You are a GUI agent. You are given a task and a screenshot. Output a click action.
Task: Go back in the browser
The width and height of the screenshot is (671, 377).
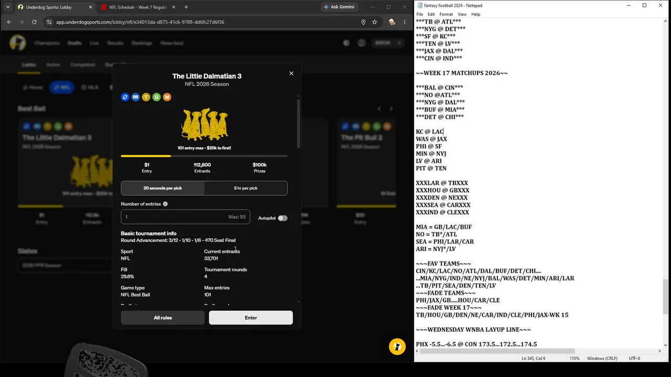[9, 22]
